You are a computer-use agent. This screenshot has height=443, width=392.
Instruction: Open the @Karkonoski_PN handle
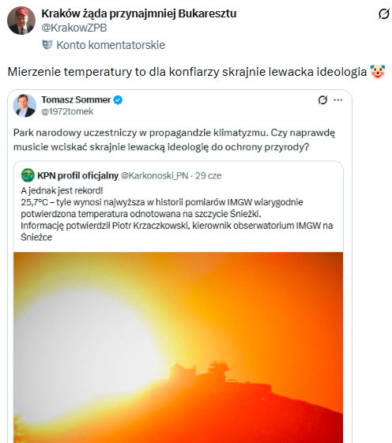click(154, 175)
